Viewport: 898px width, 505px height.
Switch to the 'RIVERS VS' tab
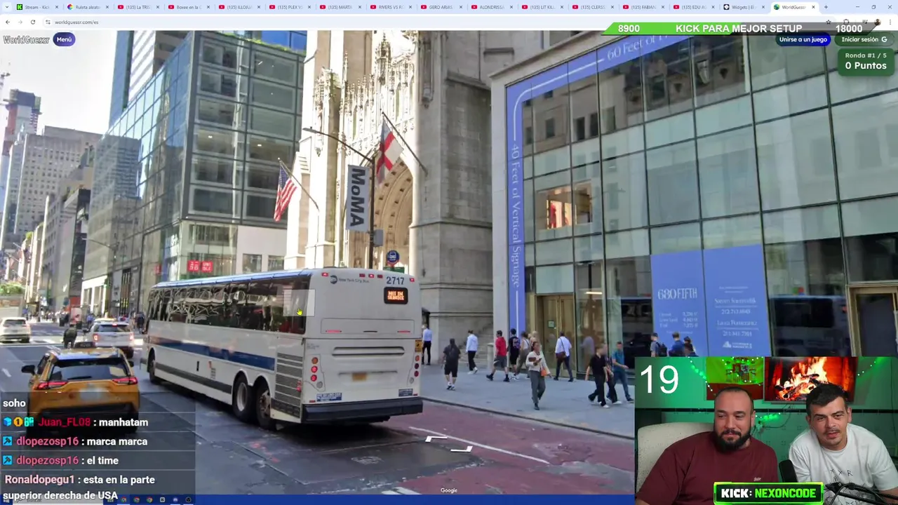pos(390,7)
